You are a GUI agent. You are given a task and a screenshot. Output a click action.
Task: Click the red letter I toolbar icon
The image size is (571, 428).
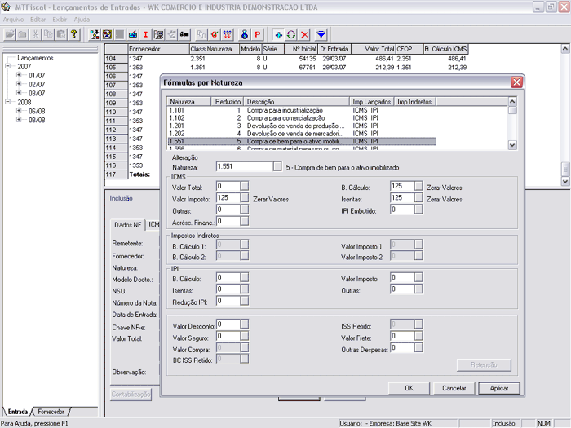pyautogui.click(x=146, y=35)
